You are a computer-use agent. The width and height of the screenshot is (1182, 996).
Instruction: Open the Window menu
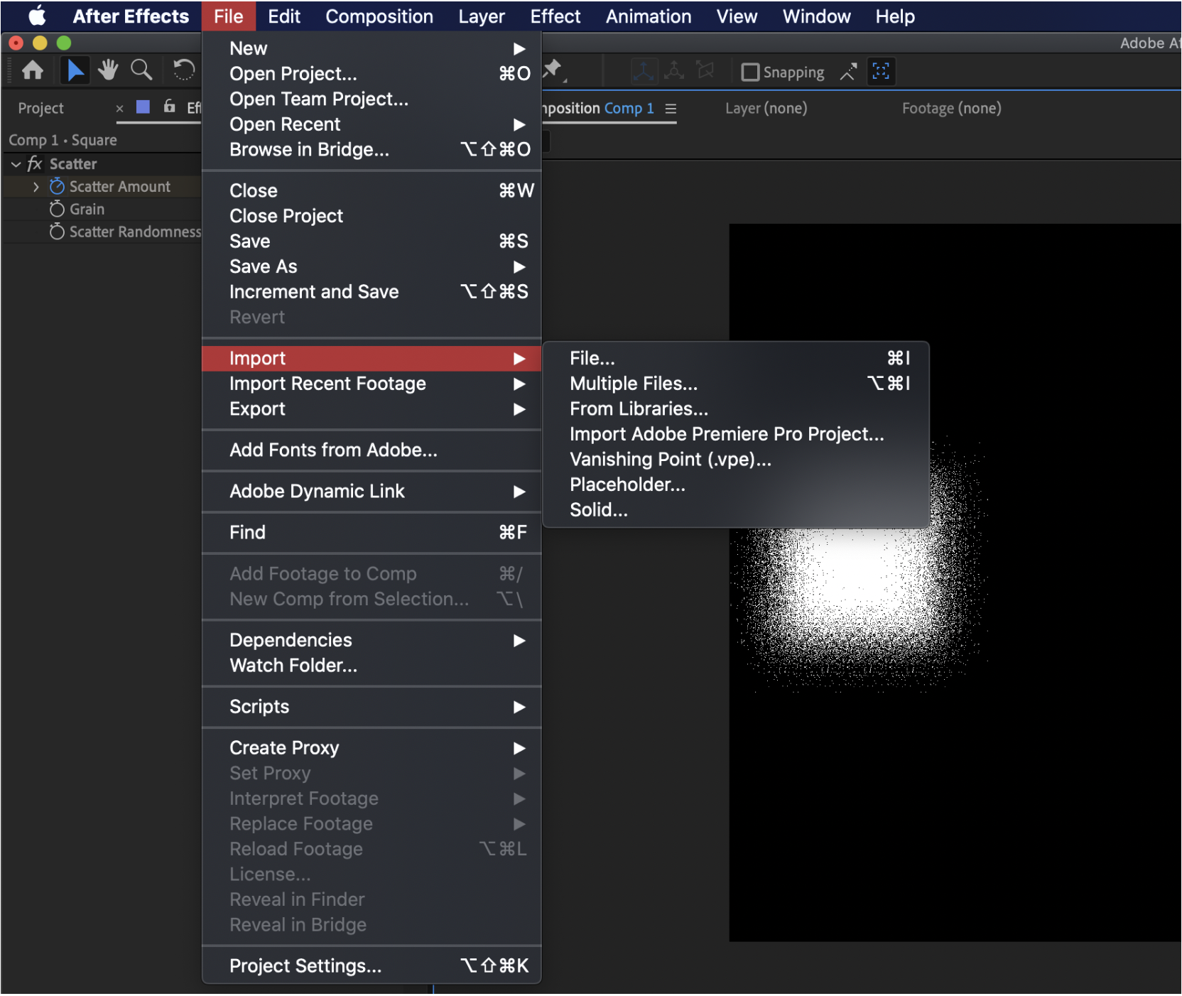point(817,16)
